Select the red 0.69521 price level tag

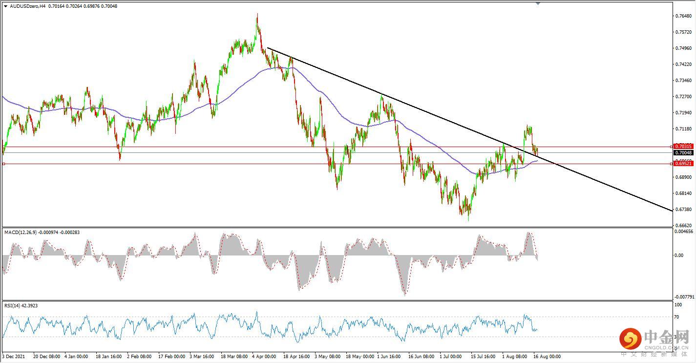pyautogui.click(x=683, y=164)
